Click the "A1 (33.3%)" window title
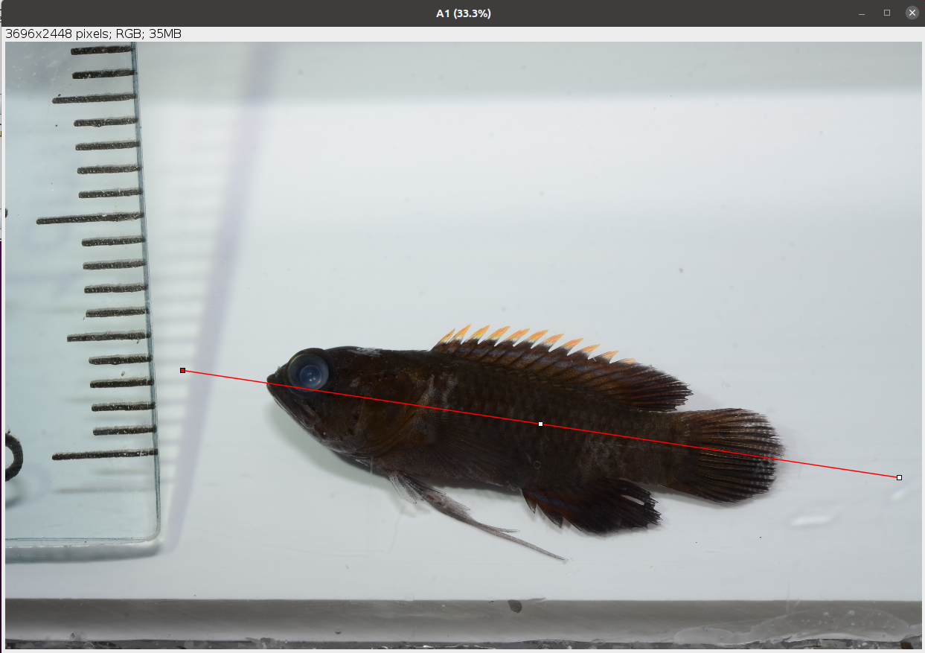 (x=463, y=13)
